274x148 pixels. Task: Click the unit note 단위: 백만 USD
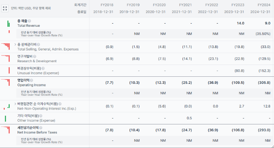(x=31, y=8)
